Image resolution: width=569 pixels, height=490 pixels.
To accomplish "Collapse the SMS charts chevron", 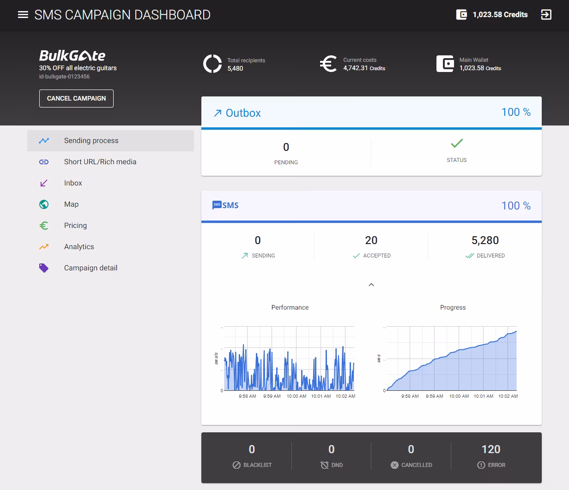I will (371, 285).
